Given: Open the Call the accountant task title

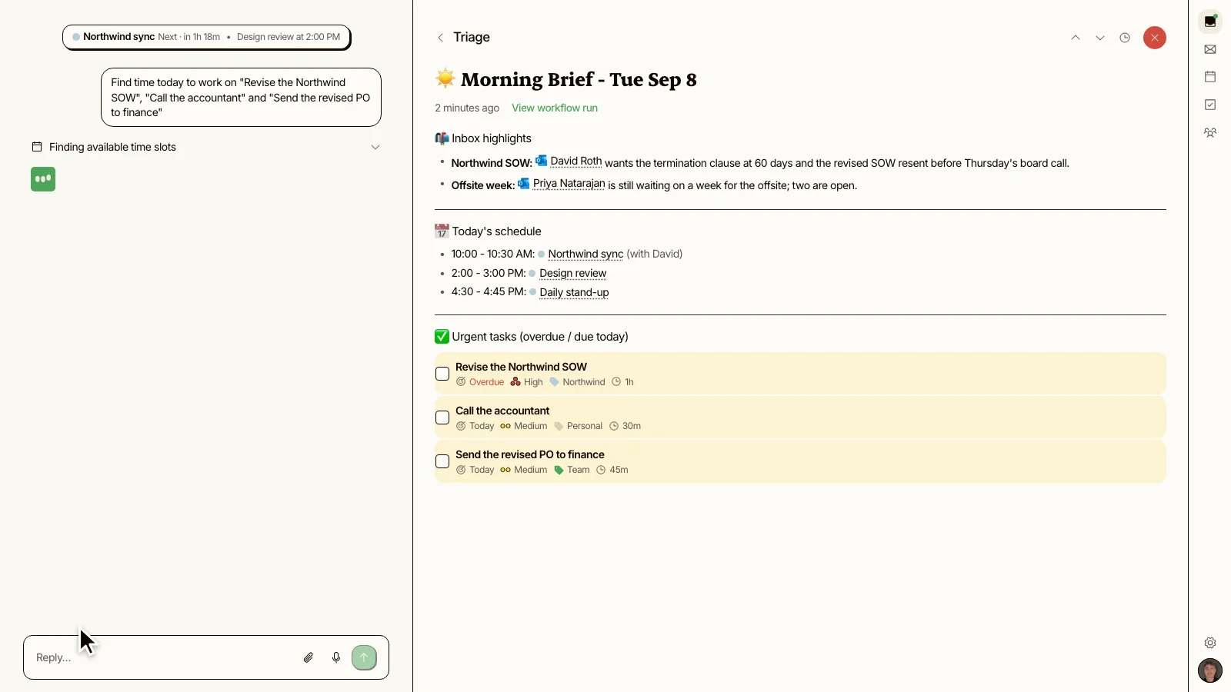Looking at the screenshot, I should click(x=502, y=411).
